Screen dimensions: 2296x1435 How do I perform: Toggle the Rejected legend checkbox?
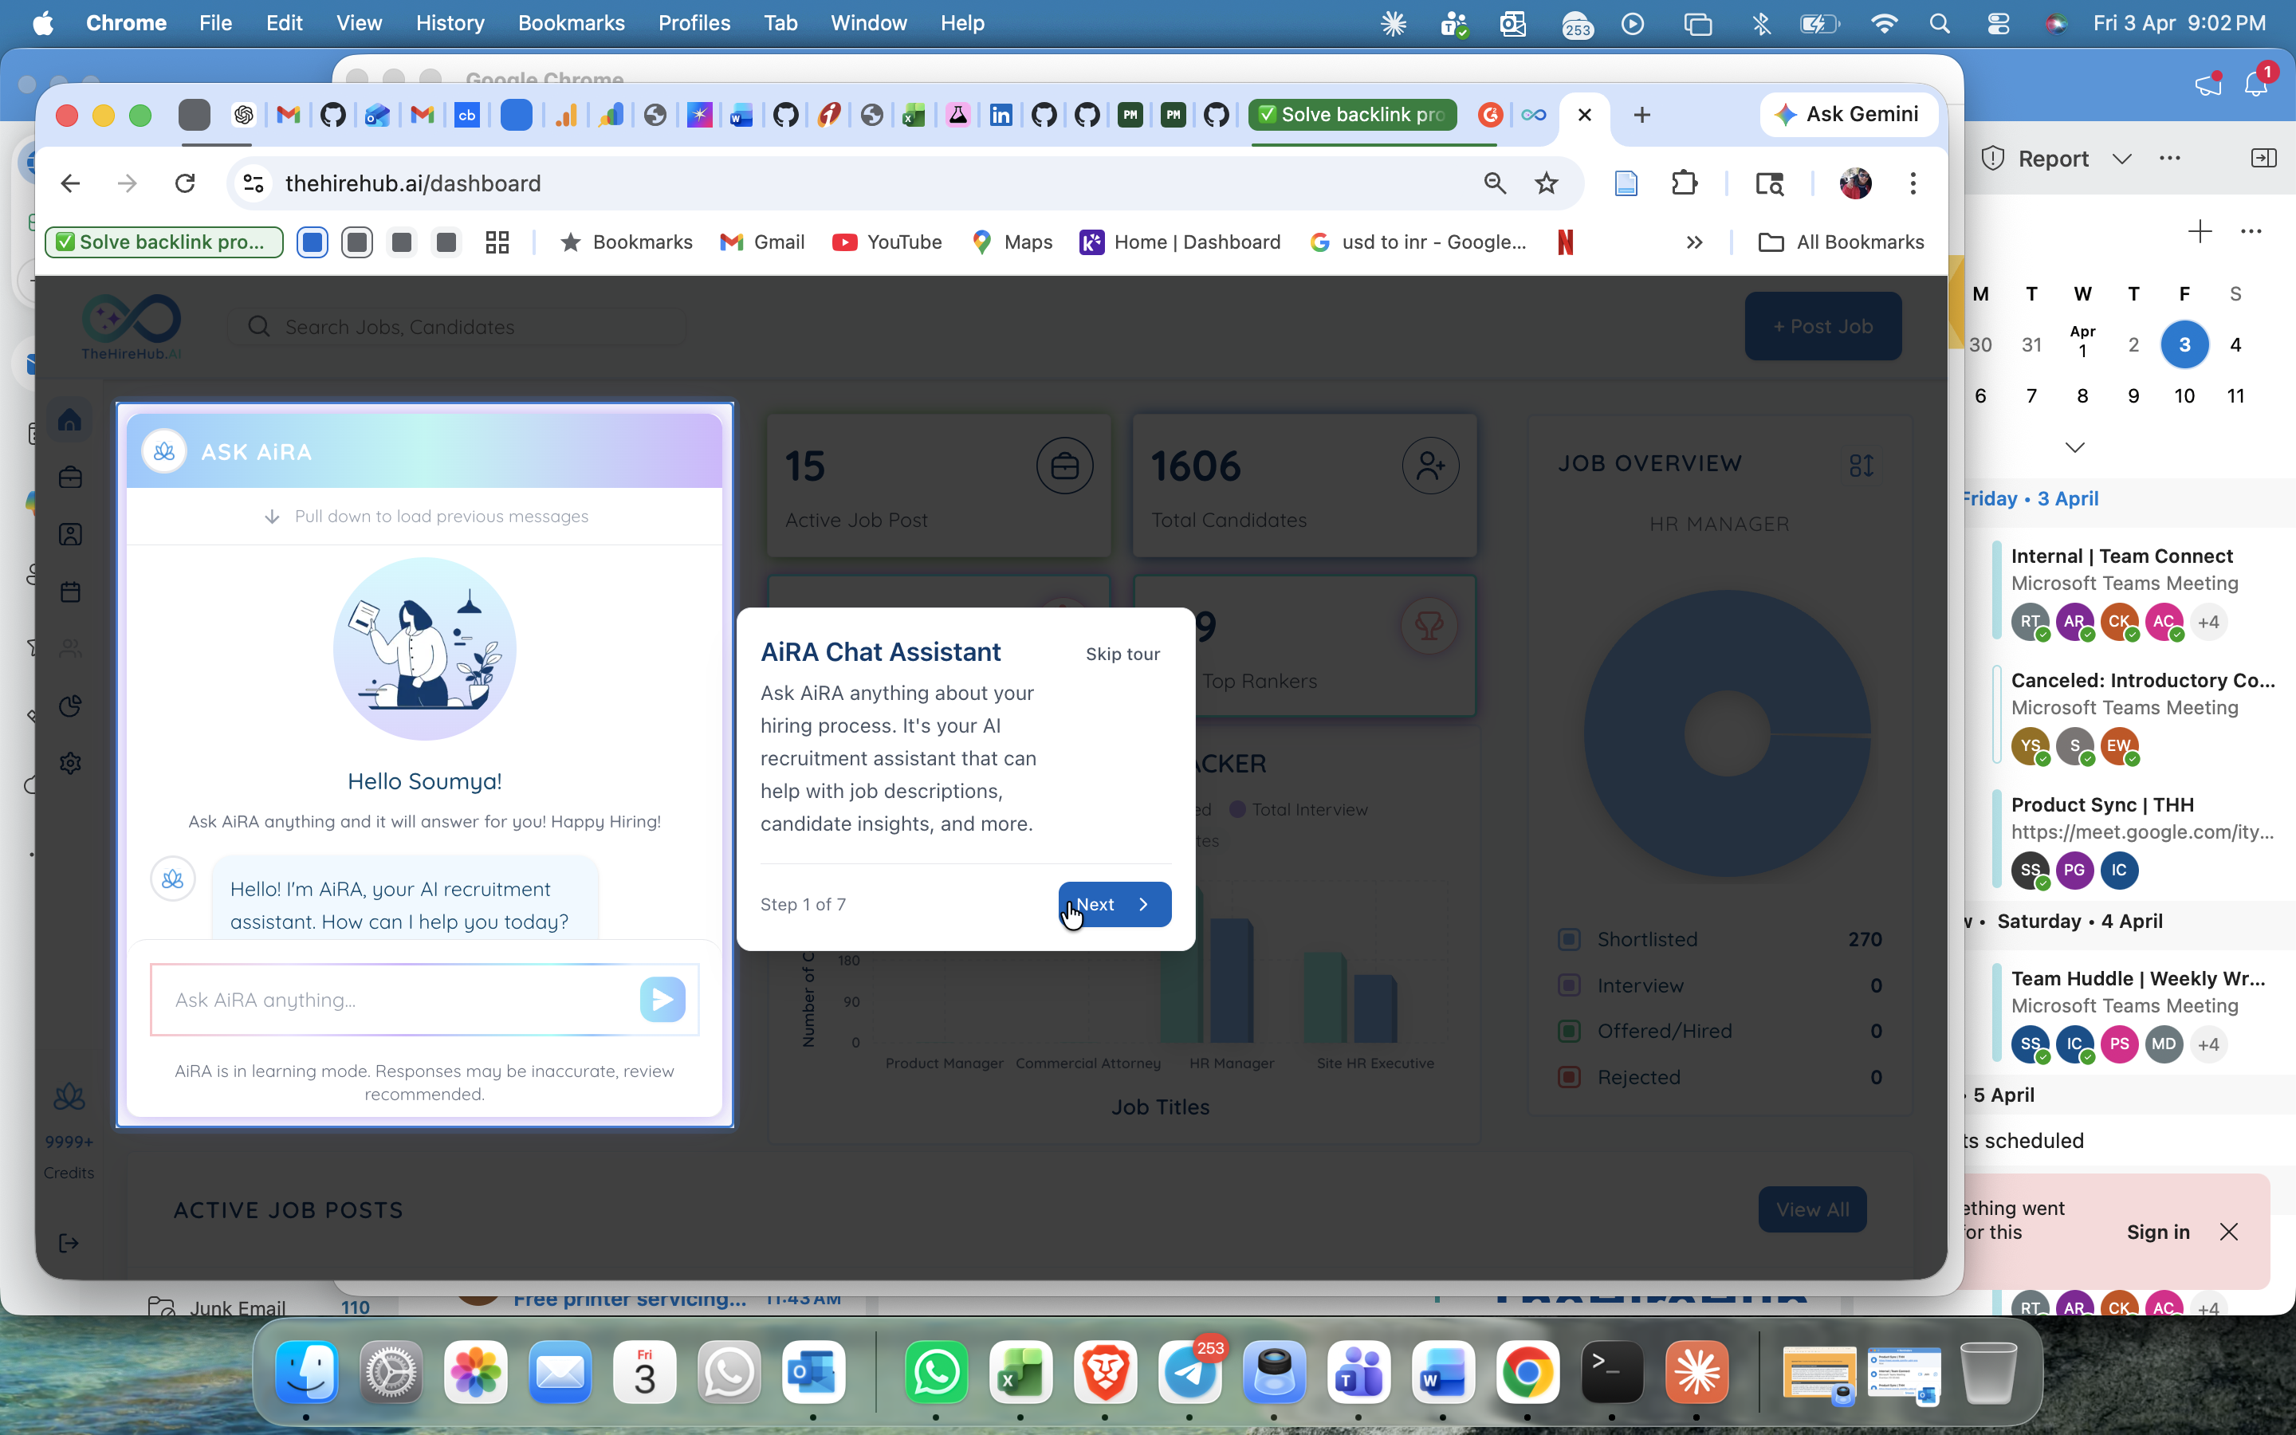(1569, 1077)
